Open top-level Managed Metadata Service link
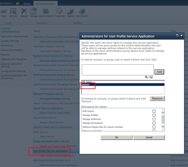The width and height of the screenshot is (188, 167). point(48,94)
